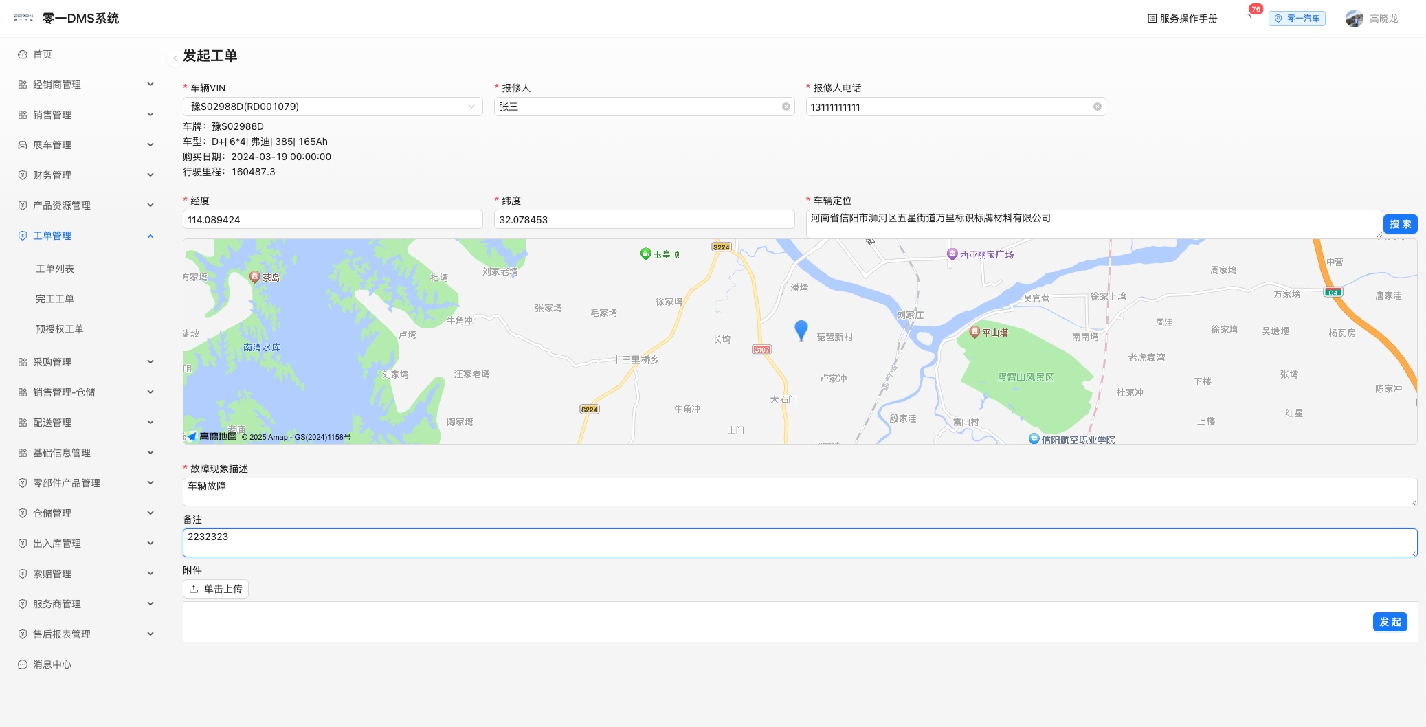
Task: Click the 售后报表管理 shield icon
Action: (23, 634)
